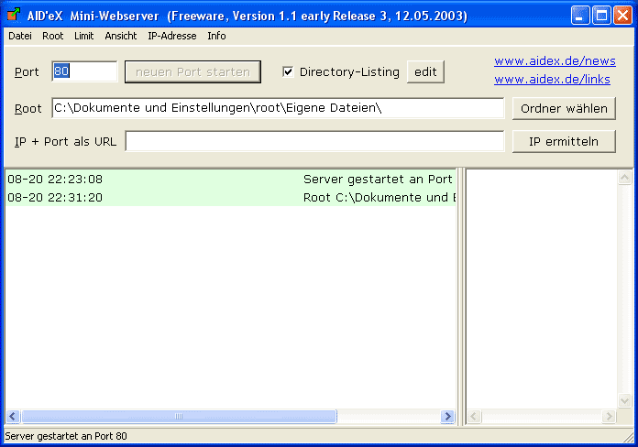This screenshot has width=638, height=447.
Task: Click the 'IP + Port als URL' field
Action: point(314,141)
